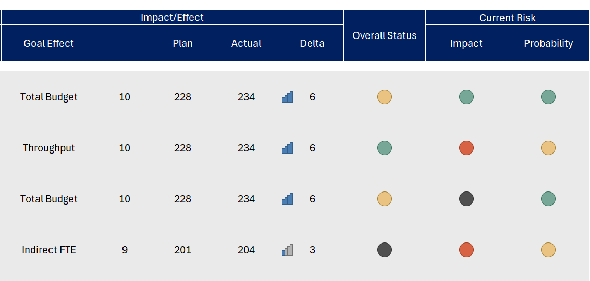Click the red Impact indicator in Throughput row
The height and width of the screenshot is (281, 590).
466,148
